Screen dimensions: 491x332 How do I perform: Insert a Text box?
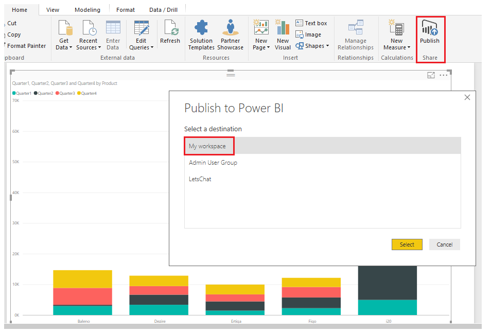pyautogui.click(x=311, y=23)
